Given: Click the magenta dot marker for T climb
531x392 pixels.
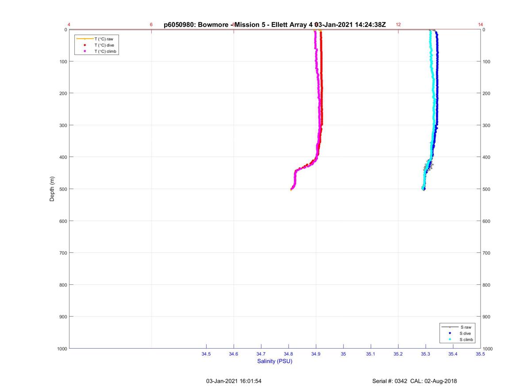Looking at the screenshot, I should 85,51.
